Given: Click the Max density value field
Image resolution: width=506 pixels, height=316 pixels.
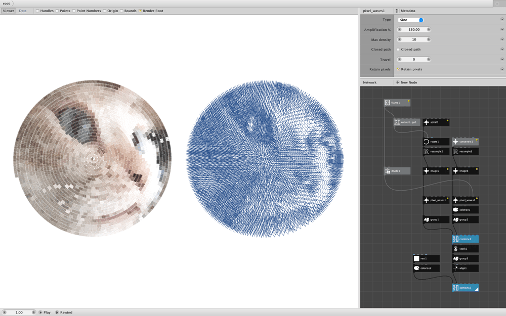Looking at the screenshot, I should pyautogui.click(x=414, y=39).
